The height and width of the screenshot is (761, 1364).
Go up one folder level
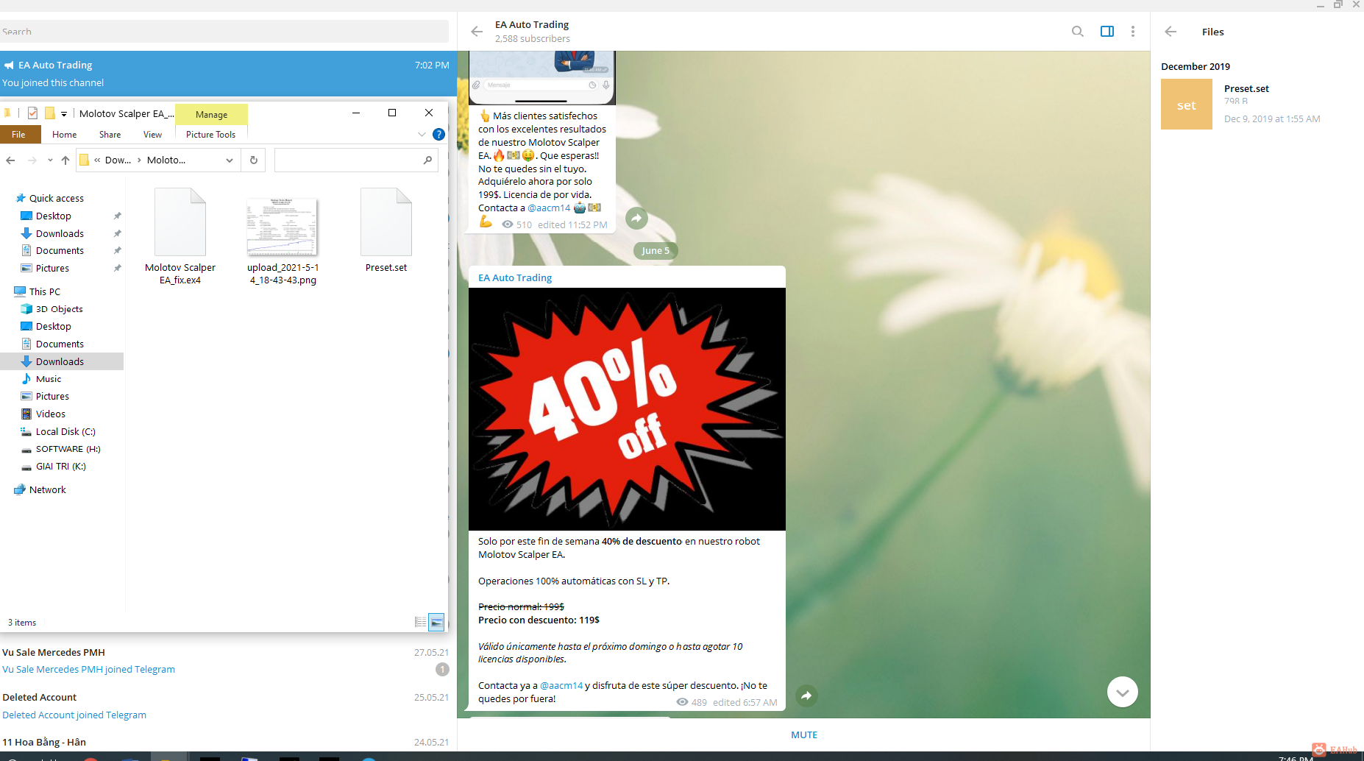pos(65,160)
